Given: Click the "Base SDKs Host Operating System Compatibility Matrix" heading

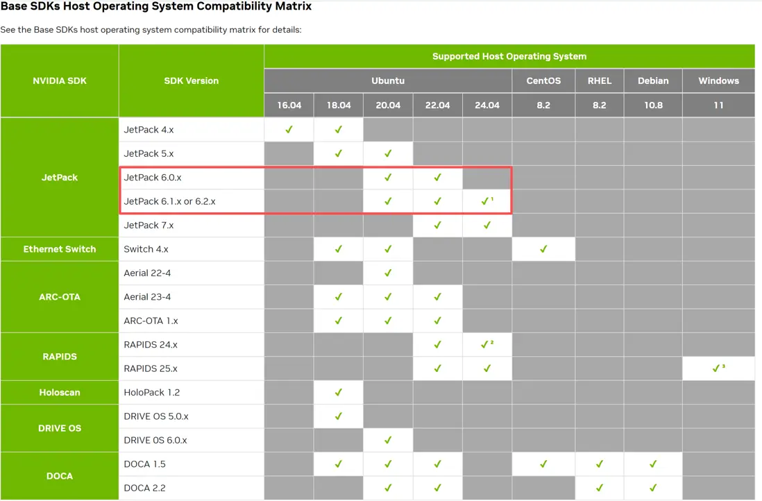Looking at the screenshot, I should 156,6.
